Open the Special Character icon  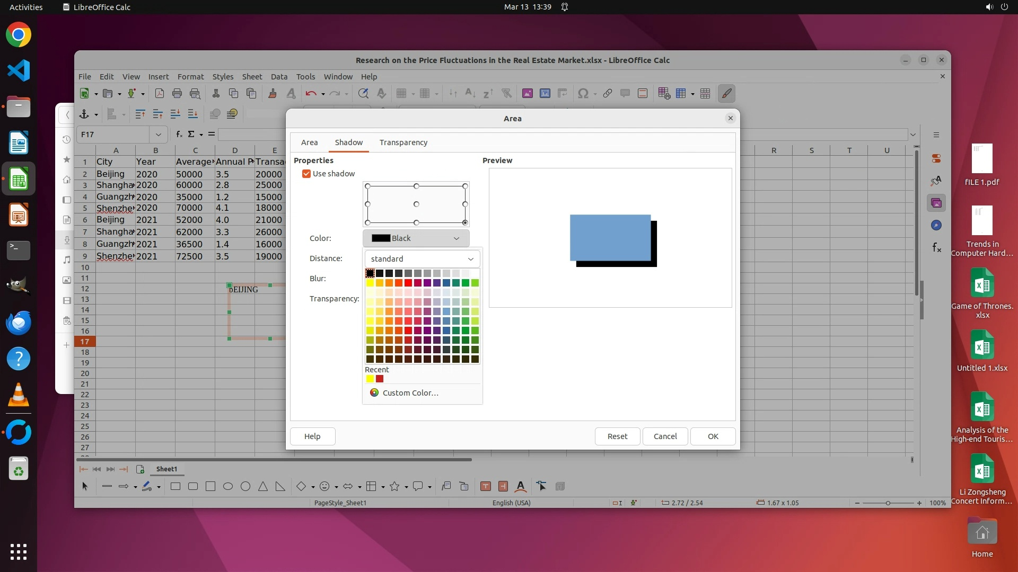pyautogui.click(x=583, y=94)
